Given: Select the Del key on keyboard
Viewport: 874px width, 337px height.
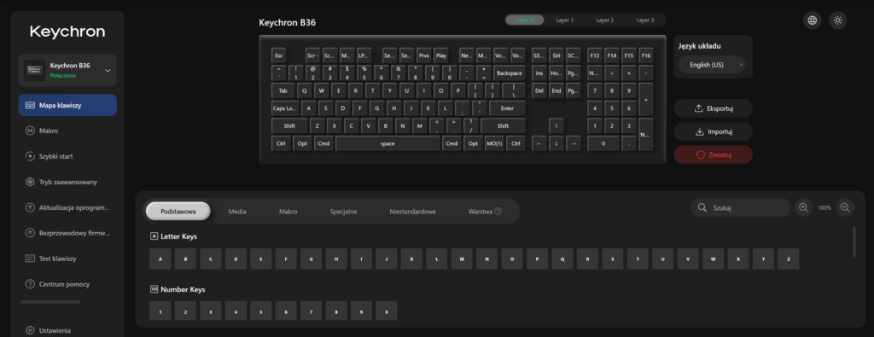Looking at the screenshot, I should tap(539, 90).
